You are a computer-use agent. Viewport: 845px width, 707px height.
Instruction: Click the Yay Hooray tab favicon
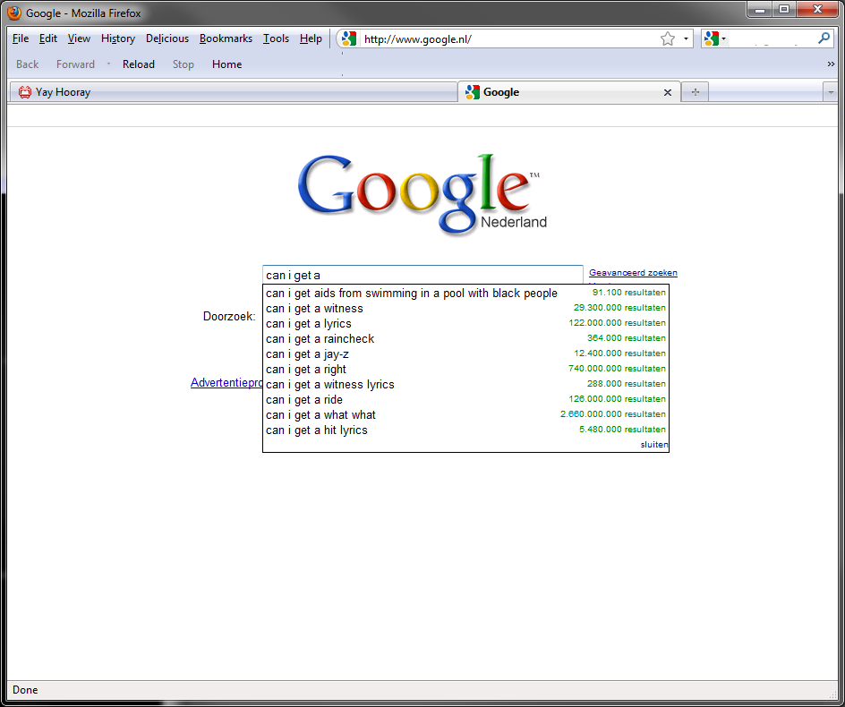click(25, 92)
